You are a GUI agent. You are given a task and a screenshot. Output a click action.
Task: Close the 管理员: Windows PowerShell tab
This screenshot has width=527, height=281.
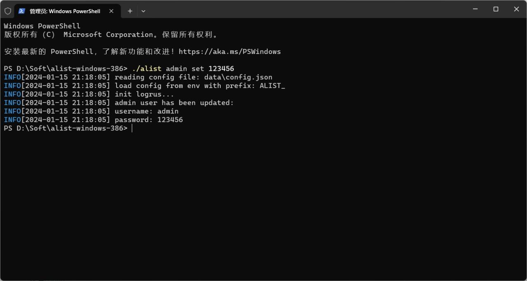pyautogui.click(x=111, y=11)
